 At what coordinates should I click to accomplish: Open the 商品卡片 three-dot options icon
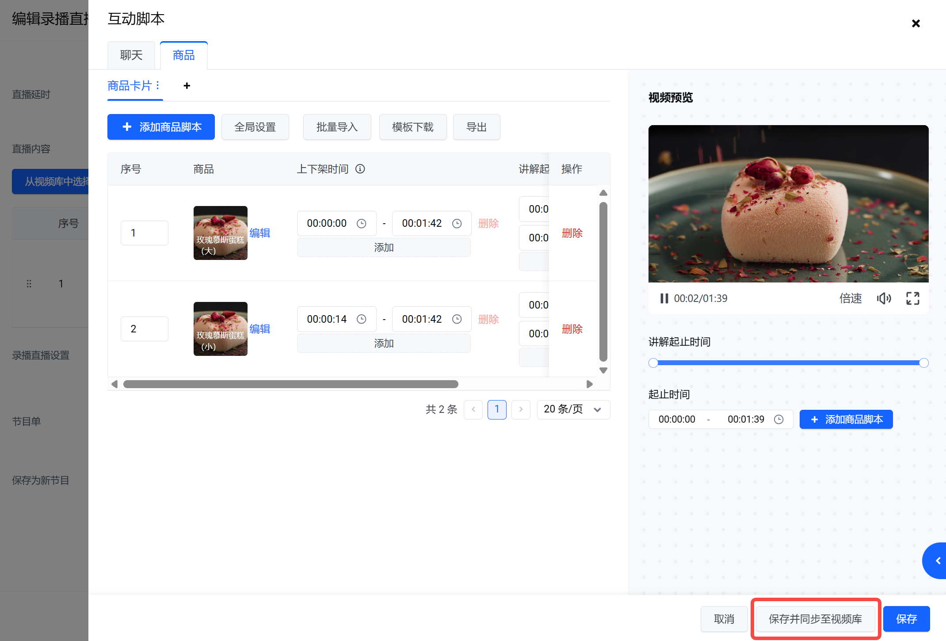click(158, 85)
